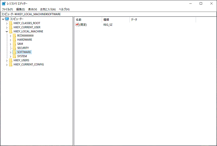
Task: Expand the HKEY_USERS key
Action: [7, 61]
